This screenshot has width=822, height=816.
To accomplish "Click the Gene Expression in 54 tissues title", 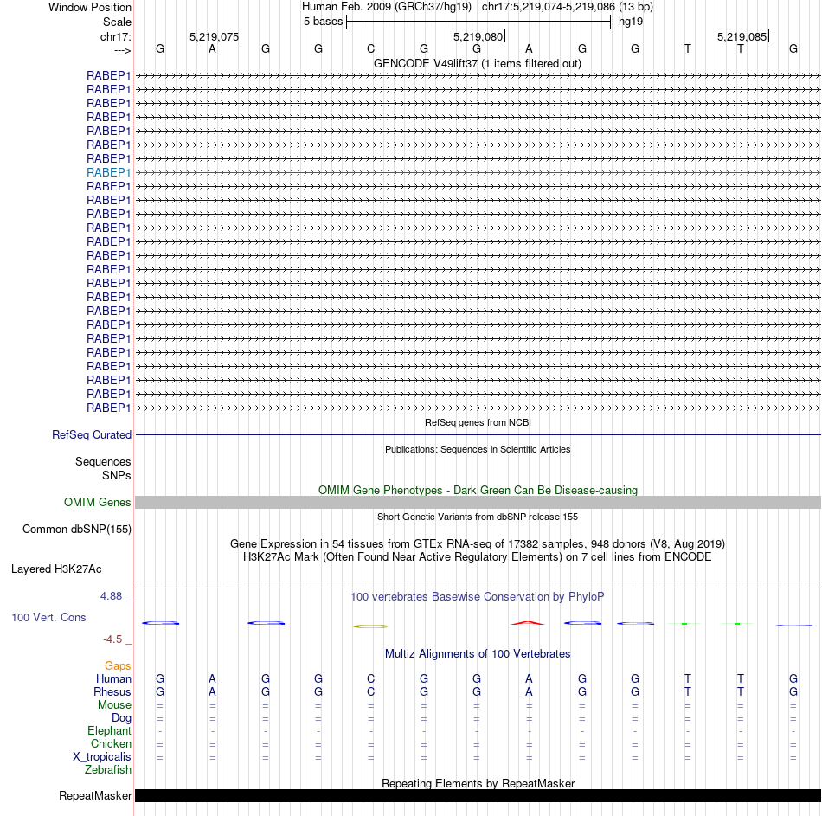I will [x=478, y=543].
